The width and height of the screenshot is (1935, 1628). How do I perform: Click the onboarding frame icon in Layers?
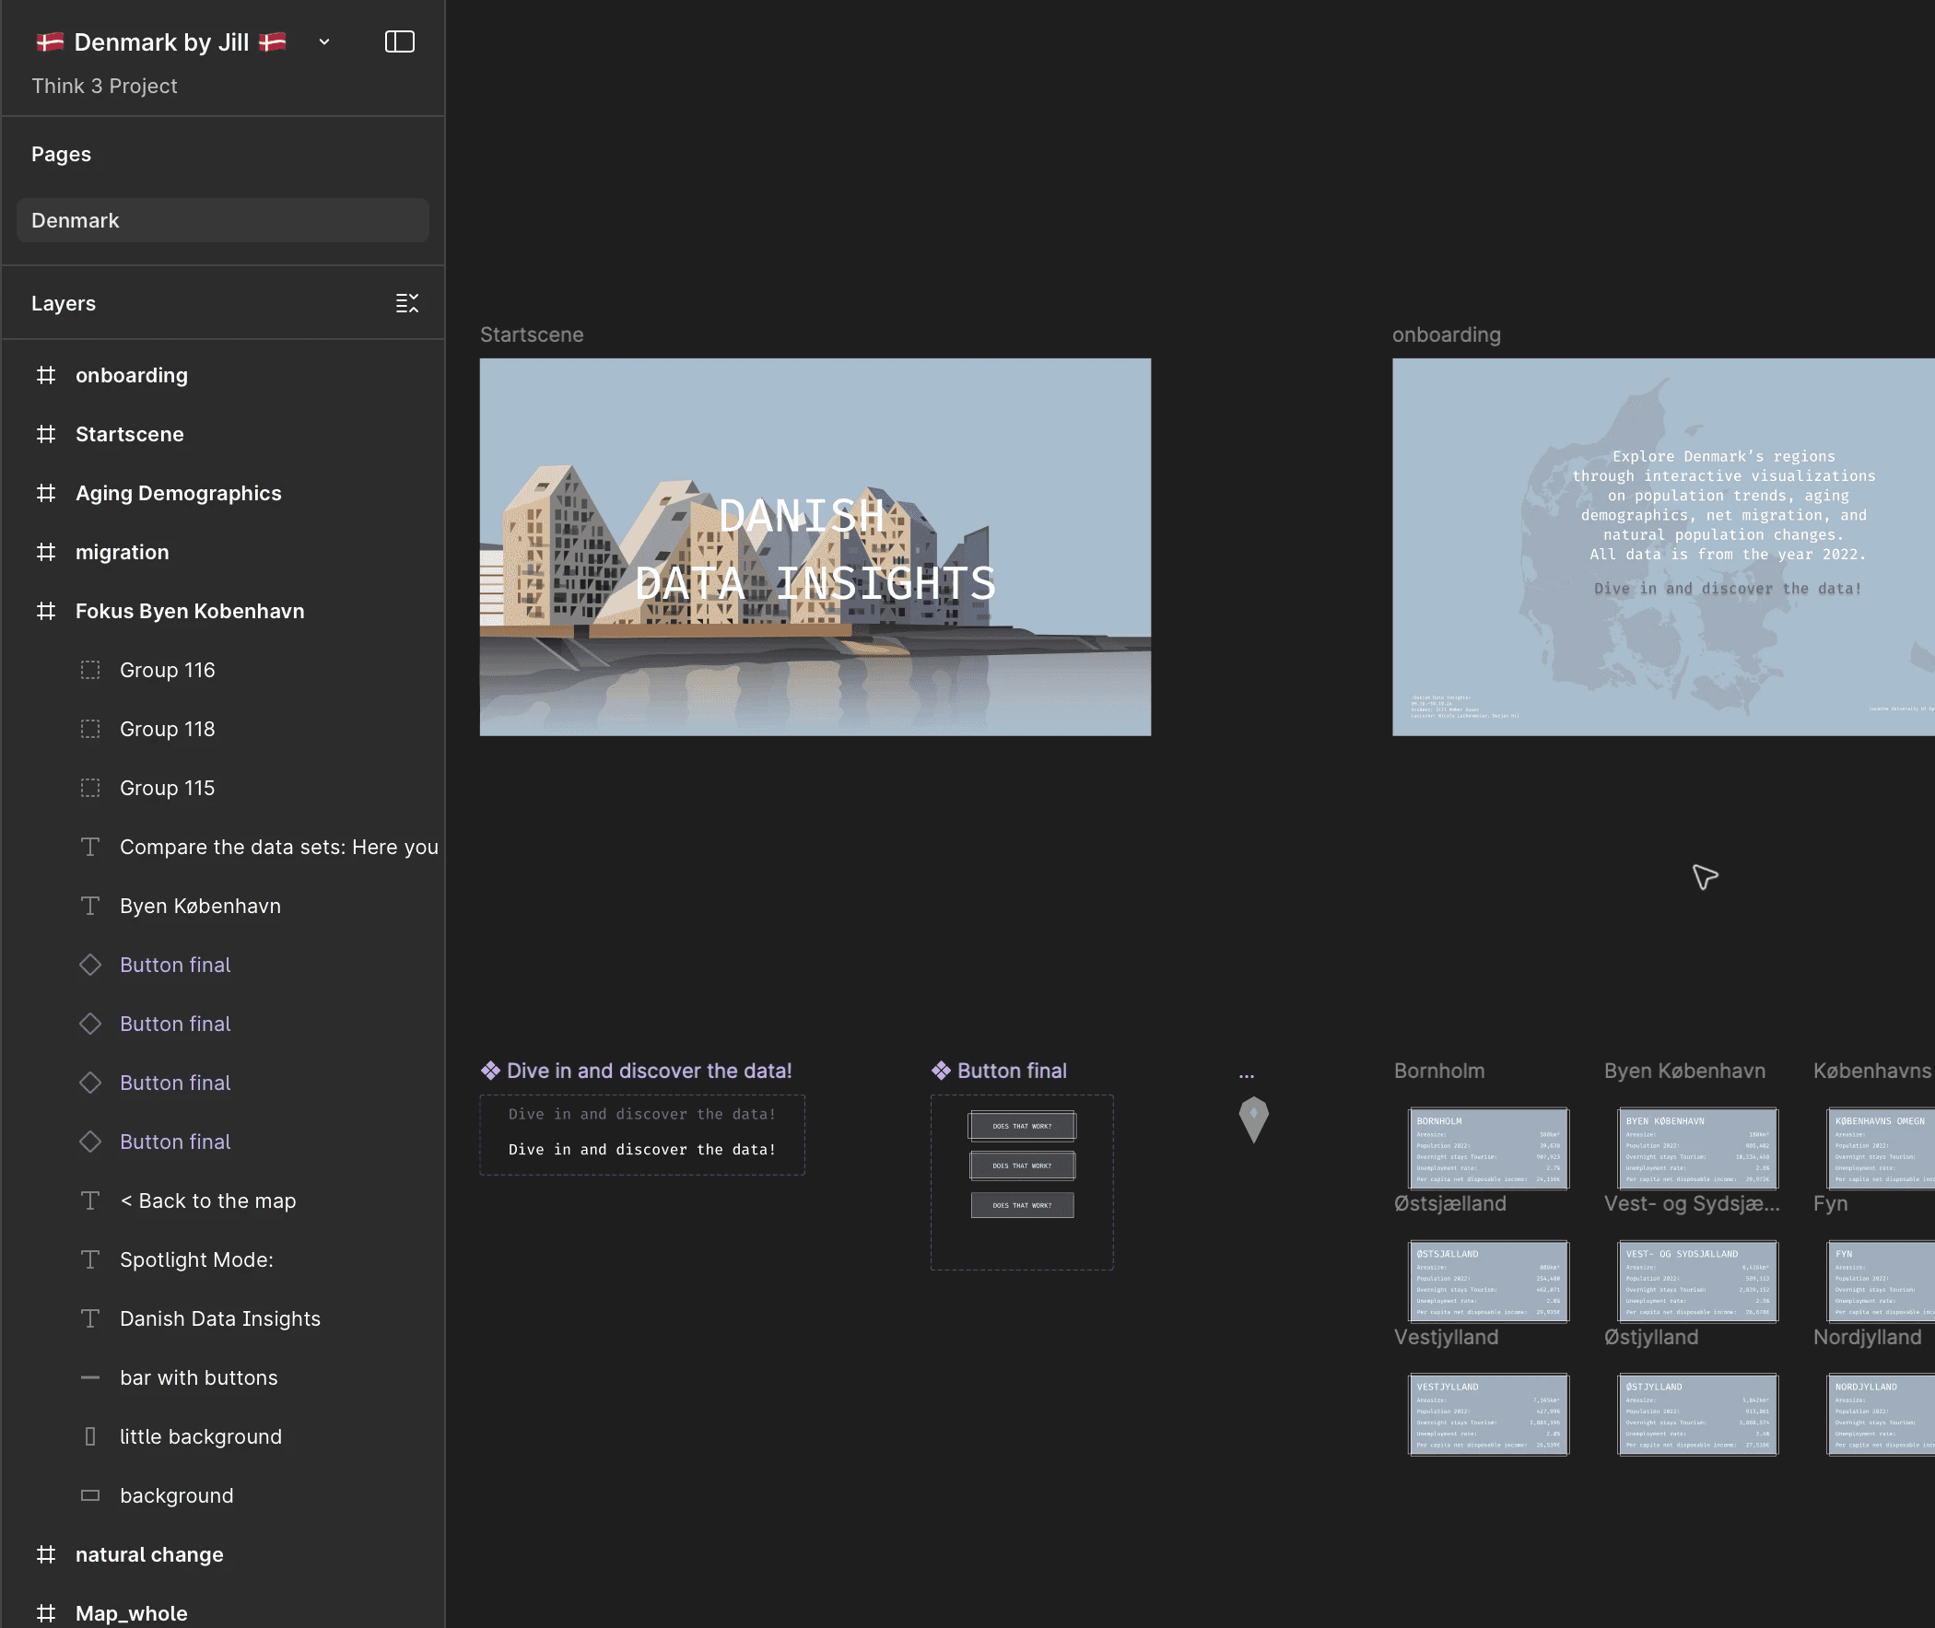(46, 375)
